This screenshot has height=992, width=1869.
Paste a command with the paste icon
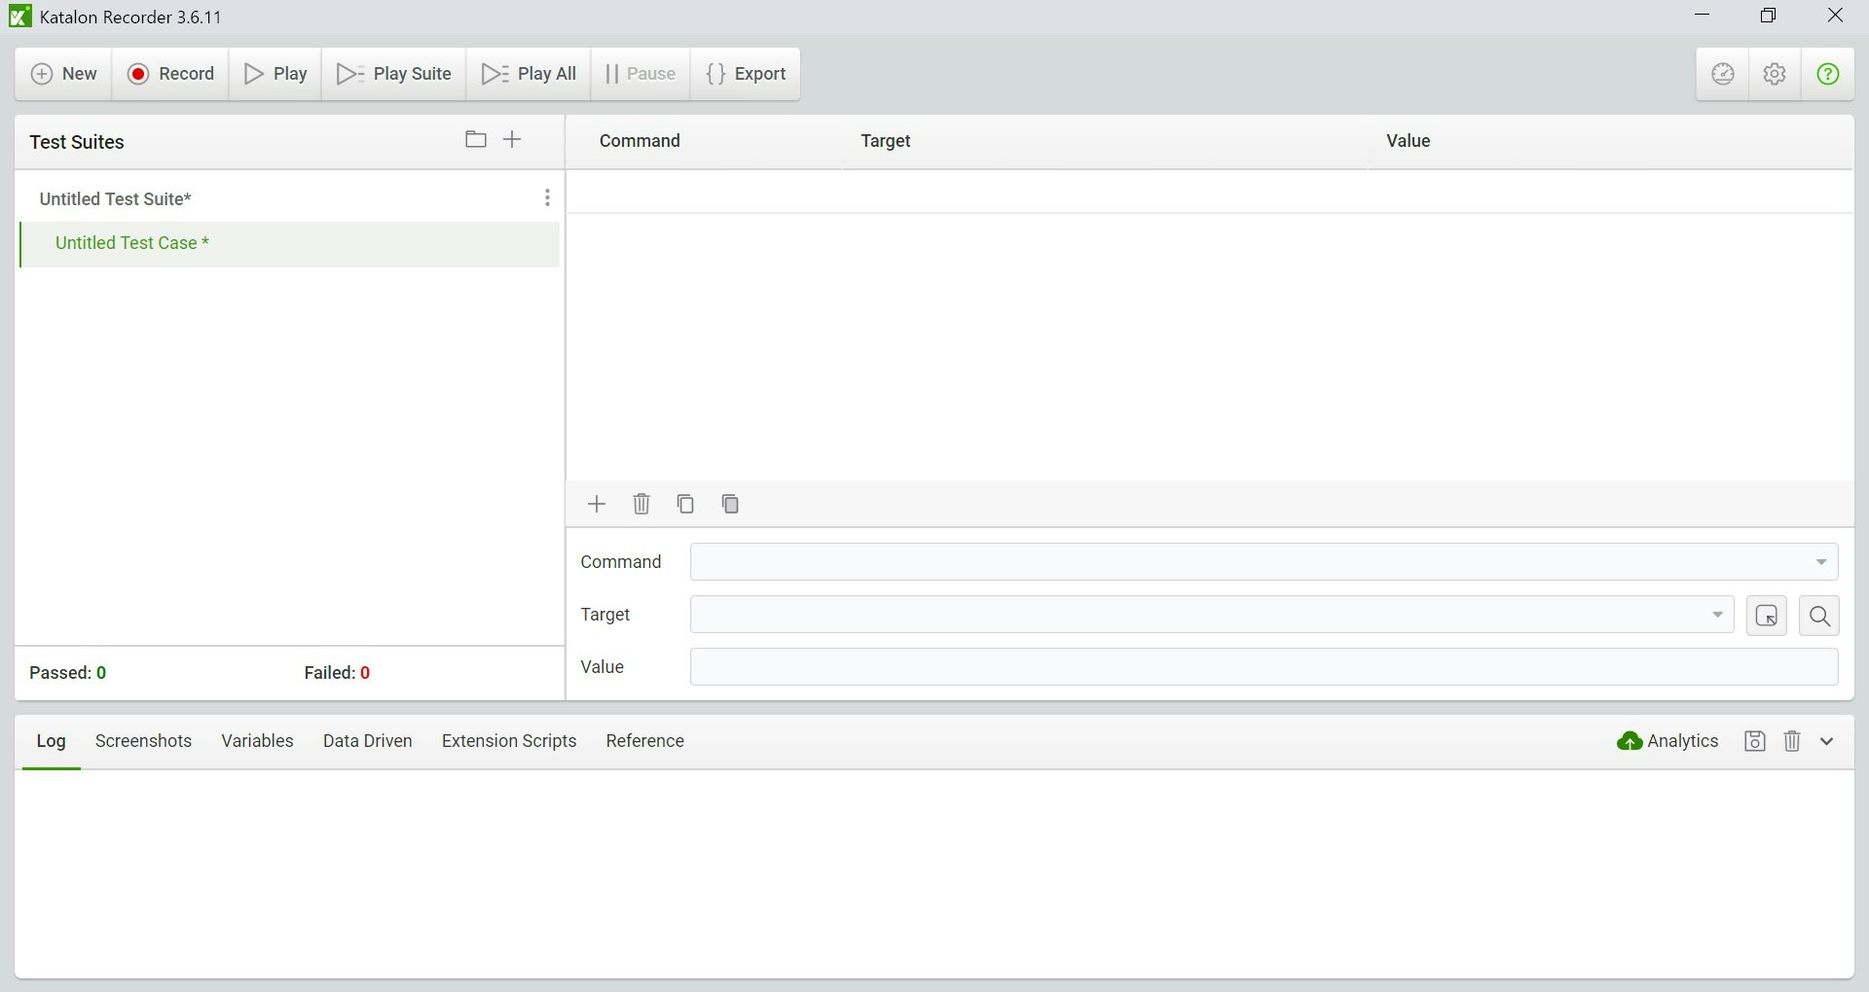[730, 504]
